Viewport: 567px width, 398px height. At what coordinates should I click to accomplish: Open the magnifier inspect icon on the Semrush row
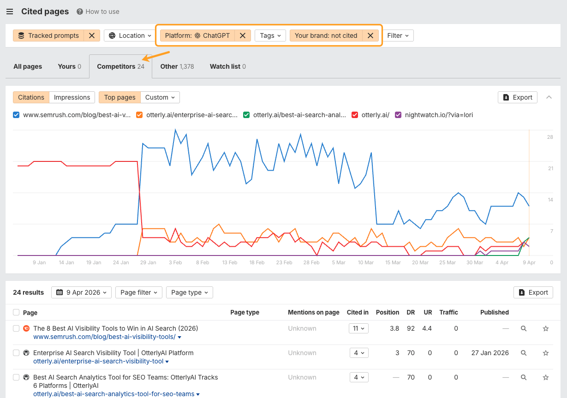(x=524, y=328)
